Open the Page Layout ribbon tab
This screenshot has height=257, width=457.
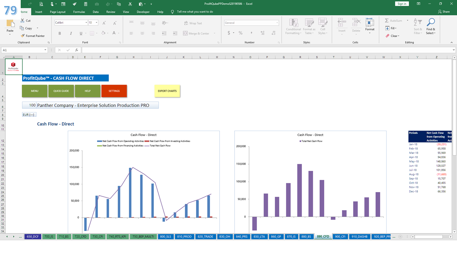click(x=58, y=12)
